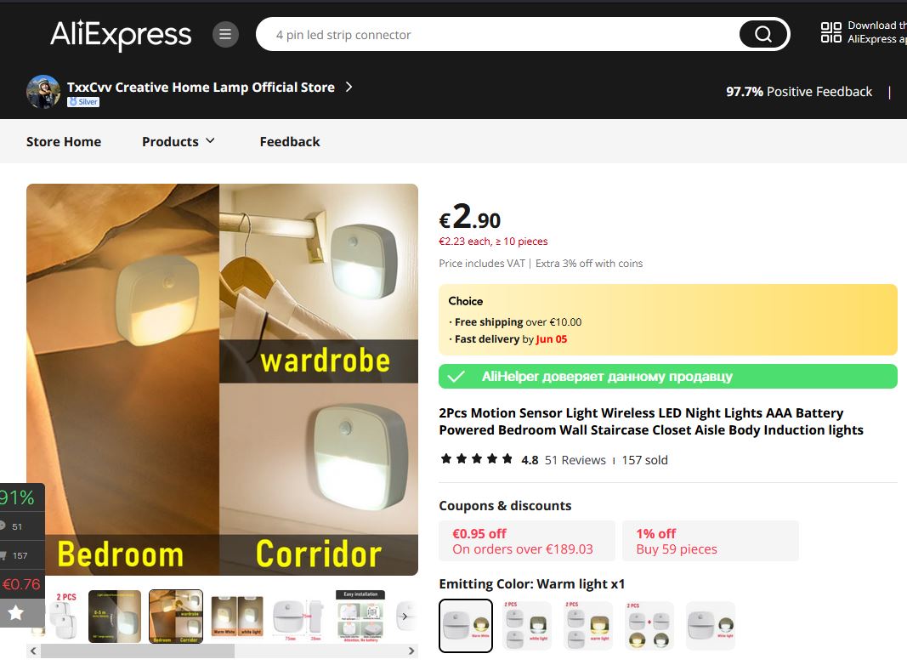Click the star favorite icon in side widget

(16, 613)
